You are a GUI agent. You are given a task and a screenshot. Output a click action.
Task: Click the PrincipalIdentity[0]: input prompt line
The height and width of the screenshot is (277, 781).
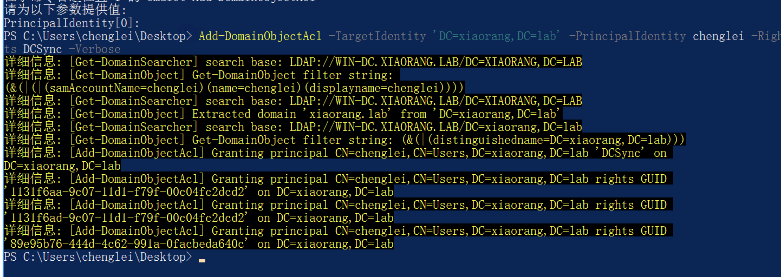[x=71, y=23]
